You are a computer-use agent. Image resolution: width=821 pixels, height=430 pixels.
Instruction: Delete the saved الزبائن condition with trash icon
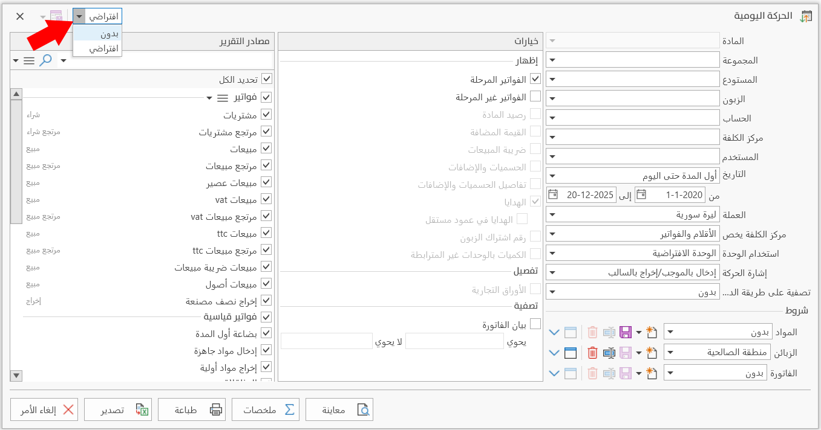point(592,352)
